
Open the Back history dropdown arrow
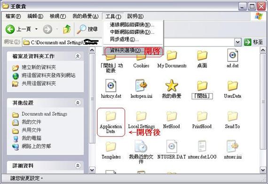tap(36, 29)
